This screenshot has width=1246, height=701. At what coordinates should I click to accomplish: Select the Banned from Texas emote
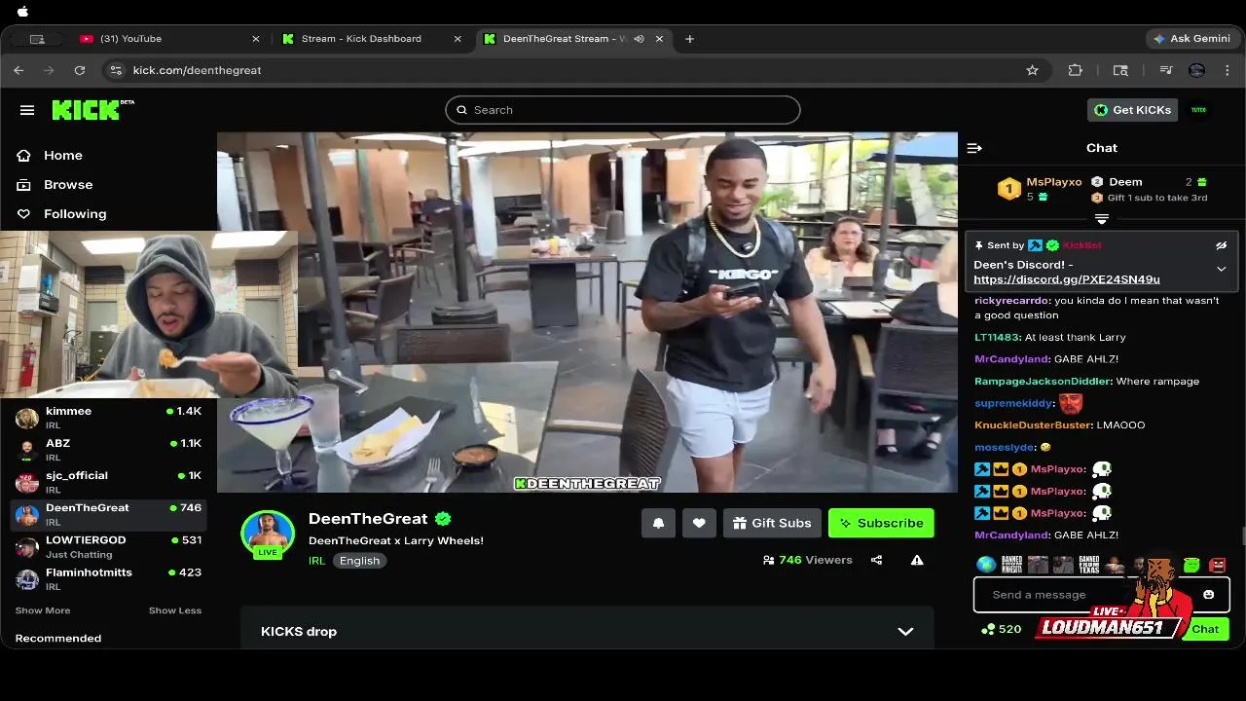point(1088,565)
